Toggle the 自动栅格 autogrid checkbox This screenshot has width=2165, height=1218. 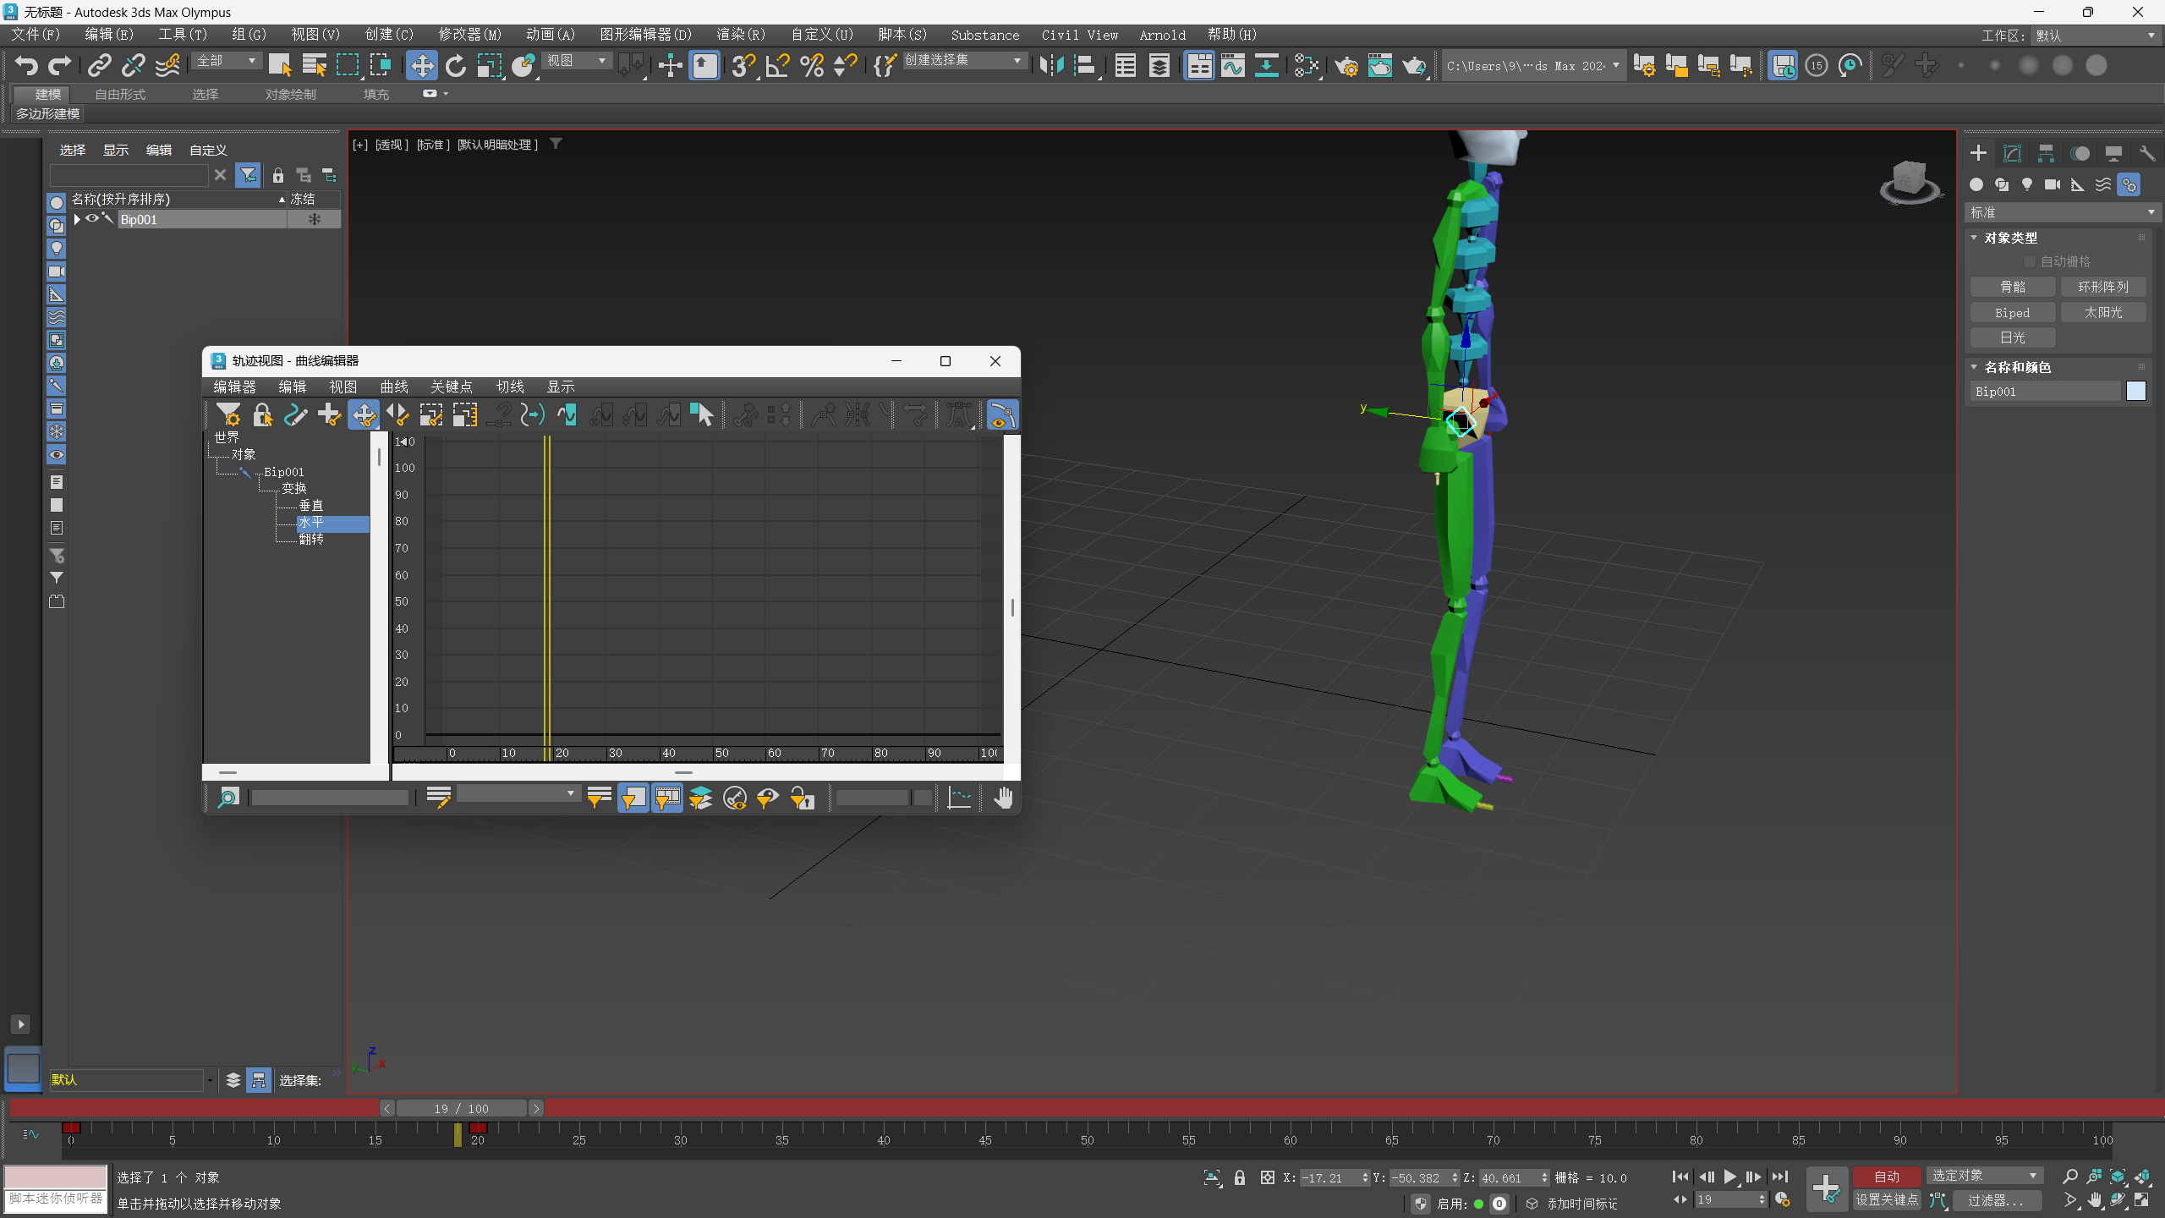tap(2030, 261)
